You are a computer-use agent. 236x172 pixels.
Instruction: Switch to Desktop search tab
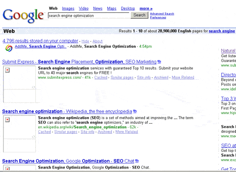(x=128, y=9)
